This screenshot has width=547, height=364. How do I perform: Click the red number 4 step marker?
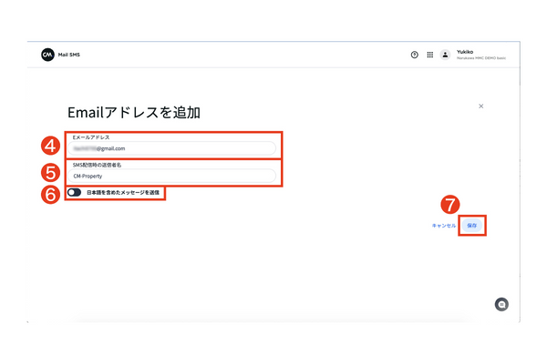click(53, 142)
